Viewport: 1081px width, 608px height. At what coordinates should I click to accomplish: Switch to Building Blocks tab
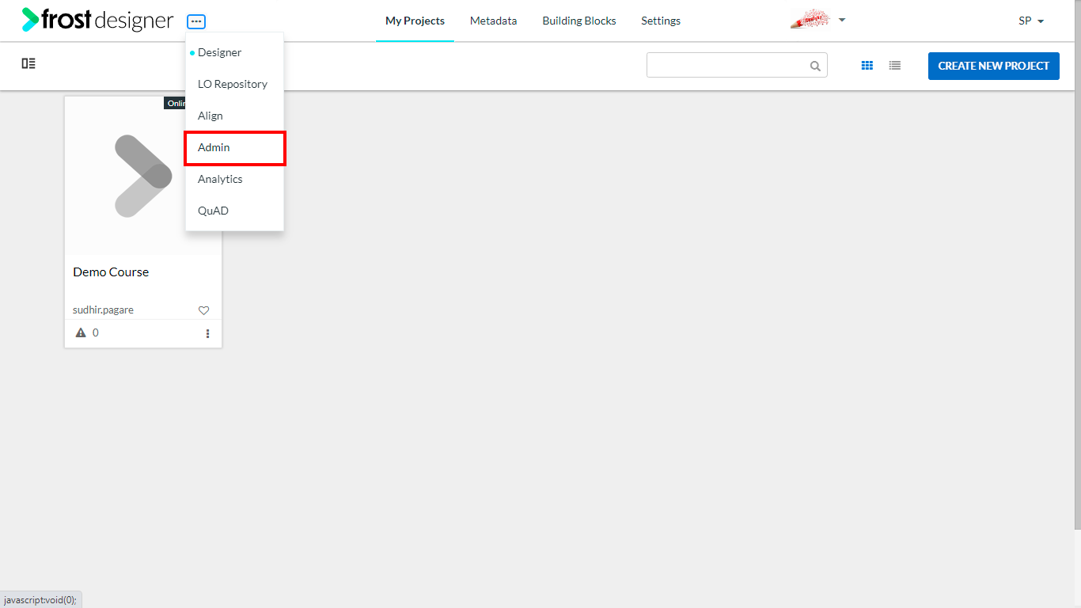pyautogui.click(x=579, y=21)
